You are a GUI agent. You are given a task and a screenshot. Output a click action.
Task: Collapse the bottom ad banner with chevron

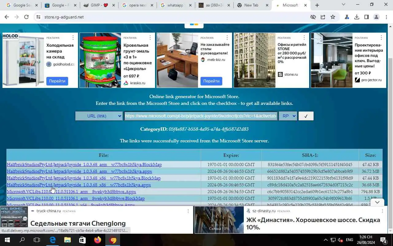tap(377, 202)
